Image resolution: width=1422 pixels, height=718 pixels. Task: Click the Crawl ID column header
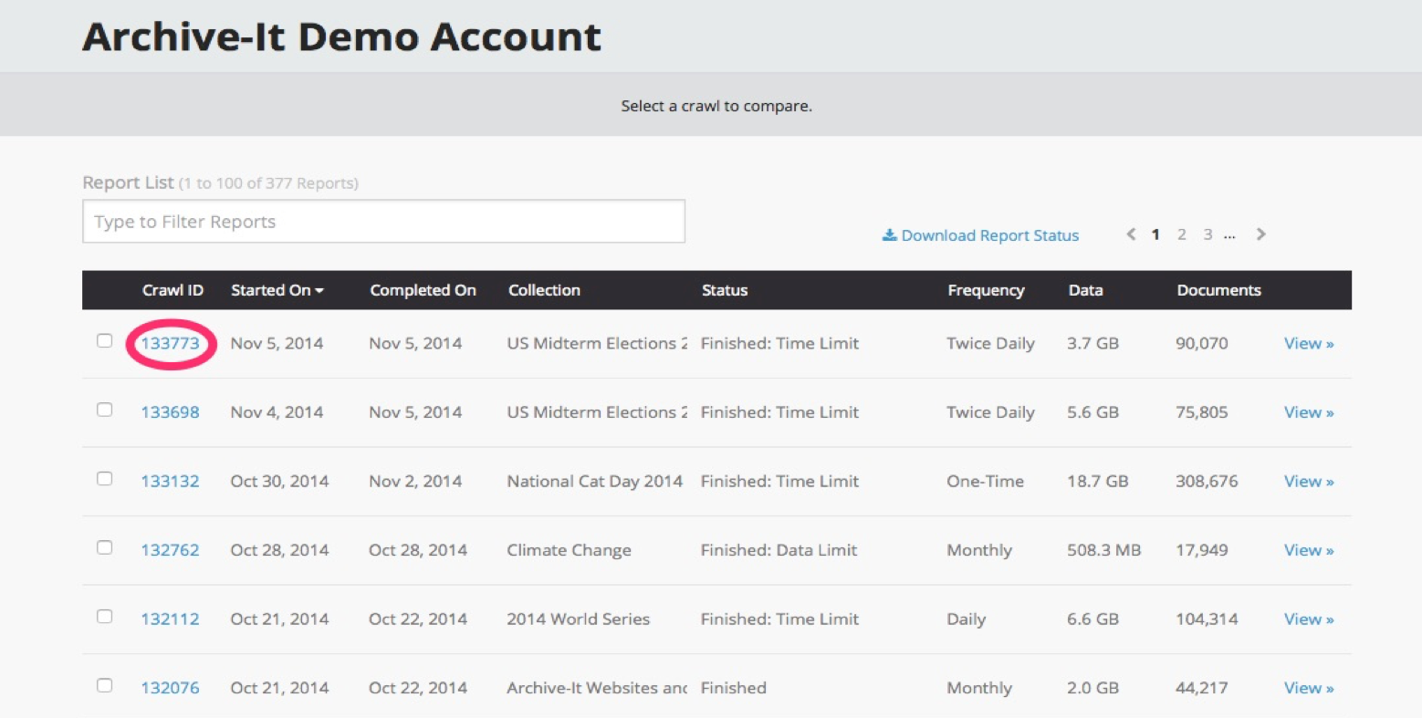click(173, 290)
